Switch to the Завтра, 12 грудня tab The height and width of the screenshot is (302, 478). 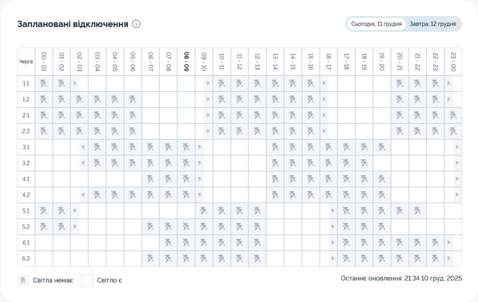pyautogui.click(x=432, y=24)
